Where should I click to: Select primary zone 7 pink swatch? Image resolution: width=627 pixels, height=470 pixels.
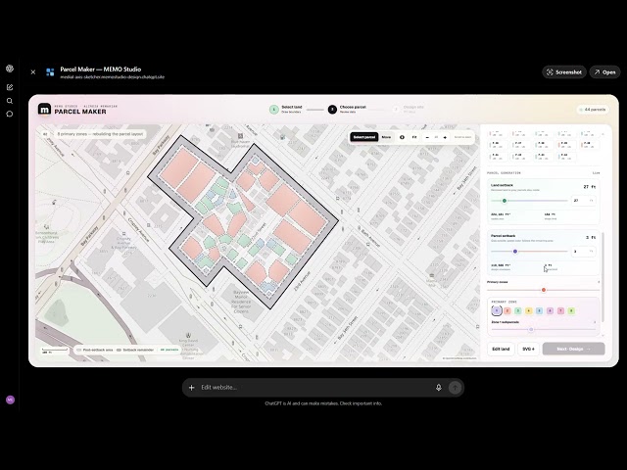560,310
